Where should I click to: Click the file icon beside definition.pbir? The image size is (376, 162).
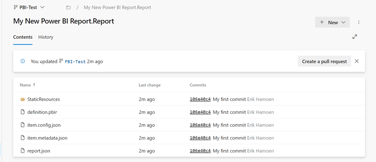click(x=22, y=112)
